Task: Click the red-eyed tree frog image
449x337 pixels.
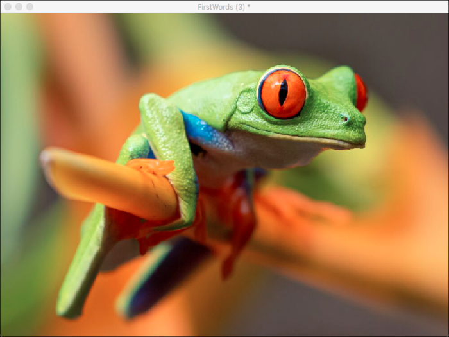Action: click(x=224, y=175)
